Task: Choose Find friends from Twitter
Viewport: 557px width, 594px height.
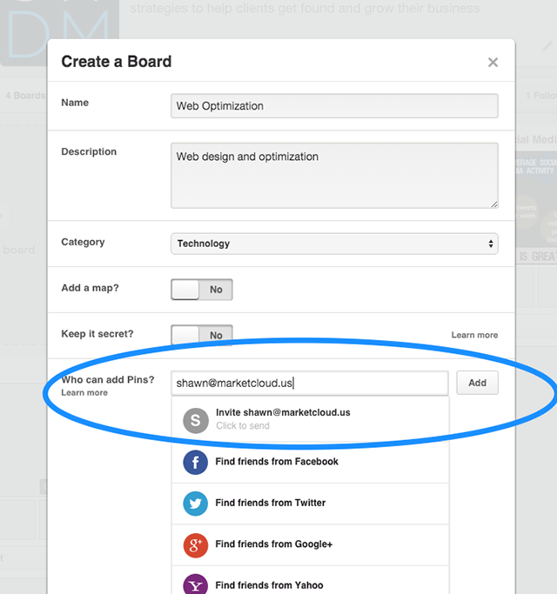Action: pyautogui.click(x=310, y=504)
